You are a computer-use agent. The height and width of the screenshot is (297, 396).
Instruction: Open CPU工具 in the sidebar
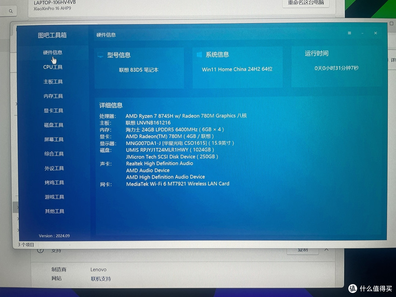53,67
